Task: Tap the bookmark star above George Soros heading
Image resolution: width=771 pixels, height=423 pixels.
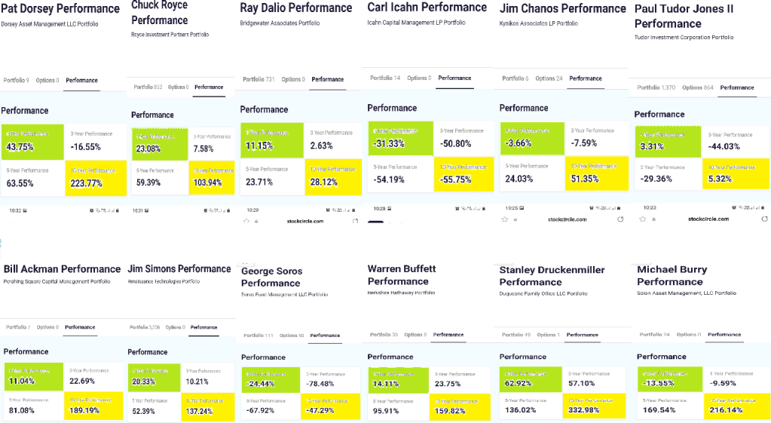Action: (246, 221)
